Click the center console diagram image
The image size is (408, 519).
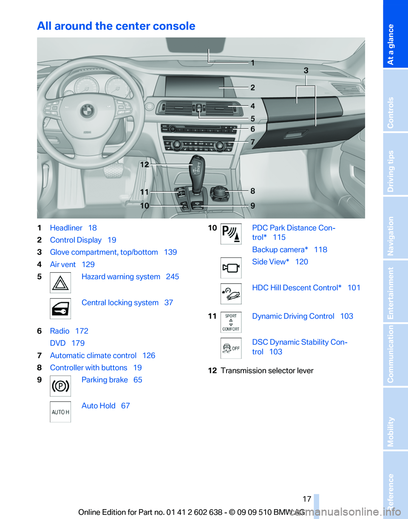[201, 128]
